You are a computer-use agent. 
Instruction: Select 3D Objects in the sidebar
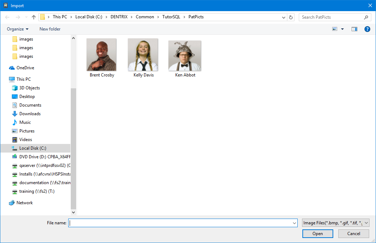(x=29, y=88)
